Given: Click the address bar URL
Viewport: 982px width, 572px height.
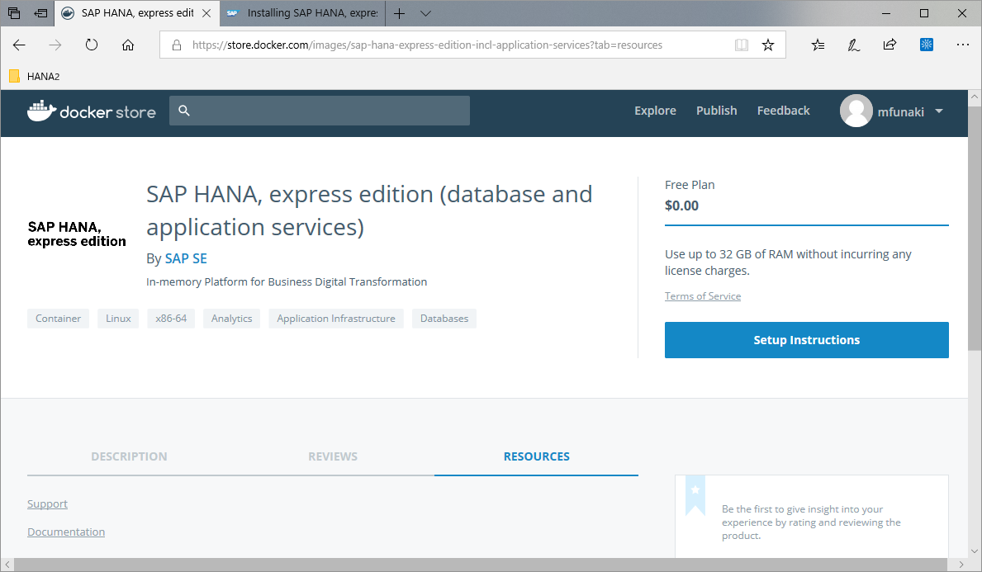Looking at the screenshot, I should 427,45.
